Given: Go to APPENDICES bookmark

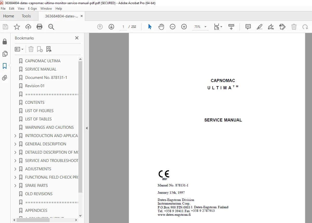Looking at the screenshot, I should 36,211.
